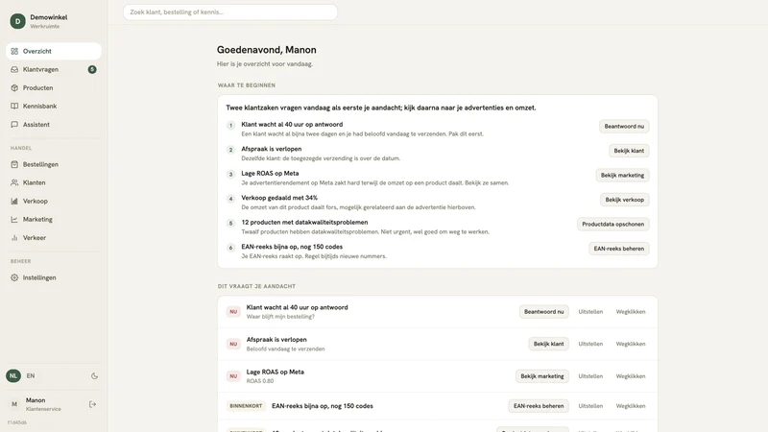Click 'Verkoop gedaald met 34%' text

pyautogui.click(x=279, y=198)
